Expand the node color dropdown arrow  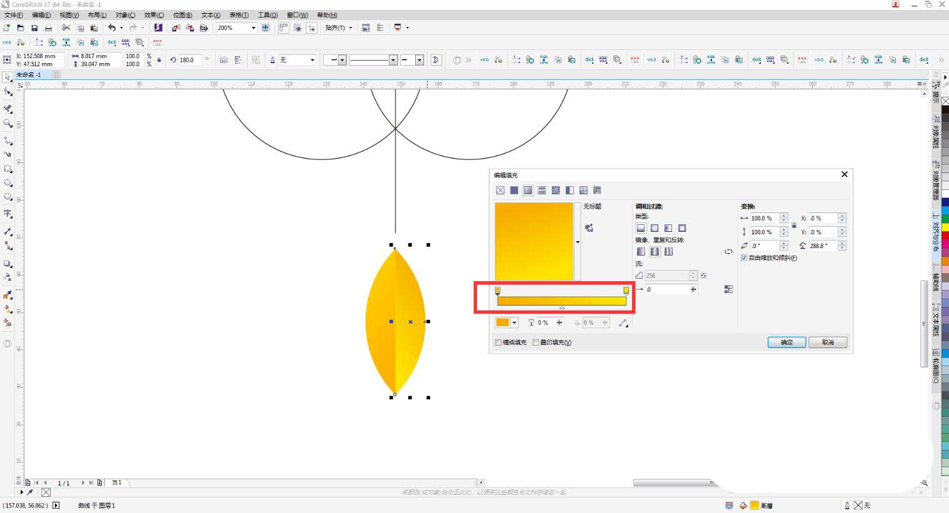(515, 323)
